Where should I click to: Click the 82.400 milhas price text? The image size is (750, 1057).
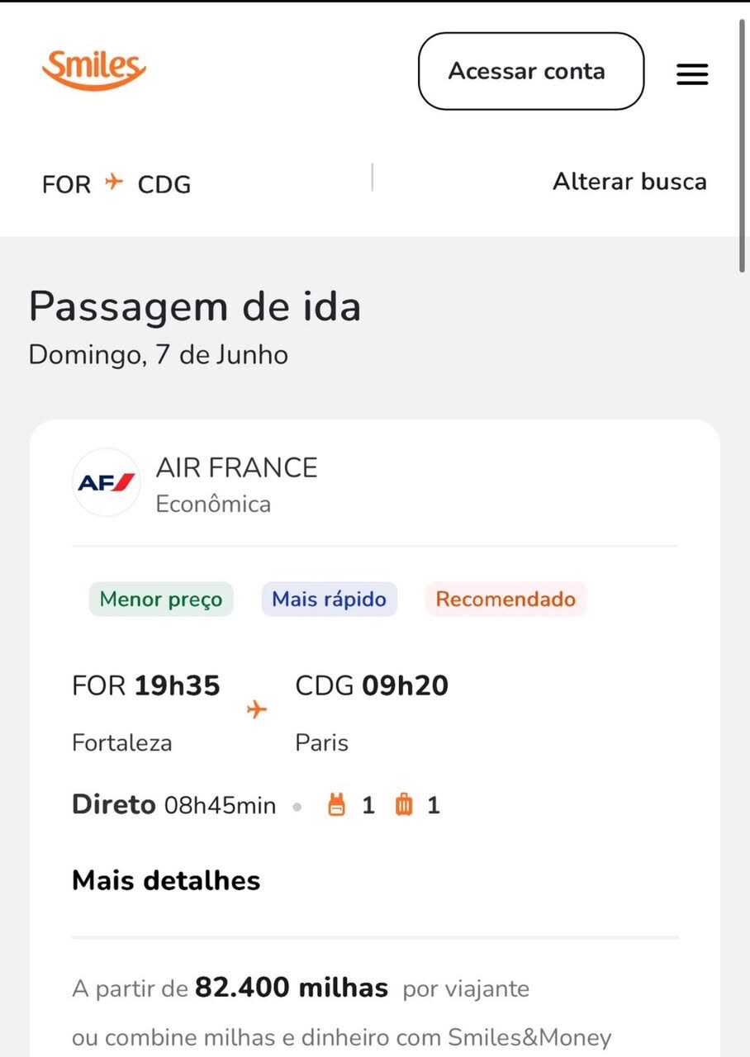click(291, 988)
